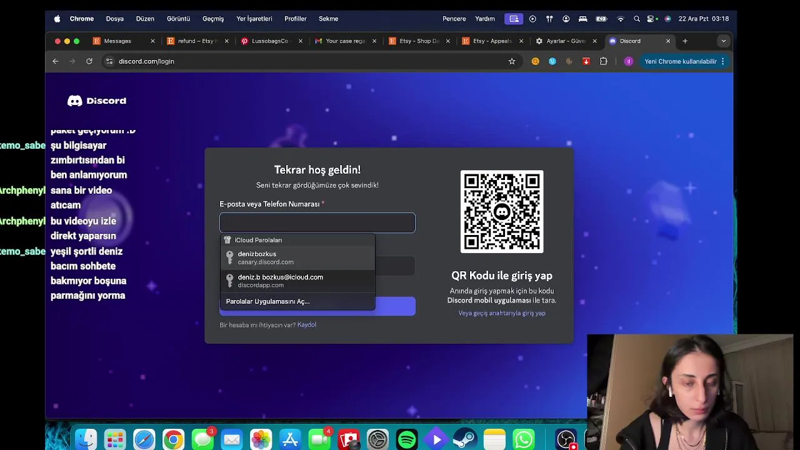Open the Chrome extensions puzzle icon
This screenshot has width=800, height=450.
(603, 61)
